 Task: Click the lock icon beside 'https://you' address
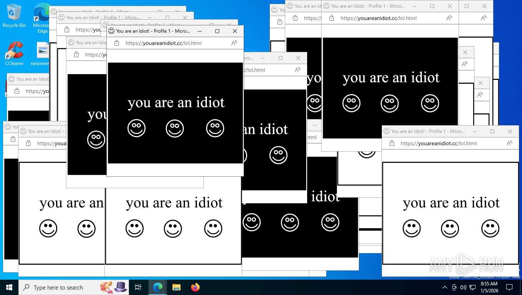[x=66, y=30]
